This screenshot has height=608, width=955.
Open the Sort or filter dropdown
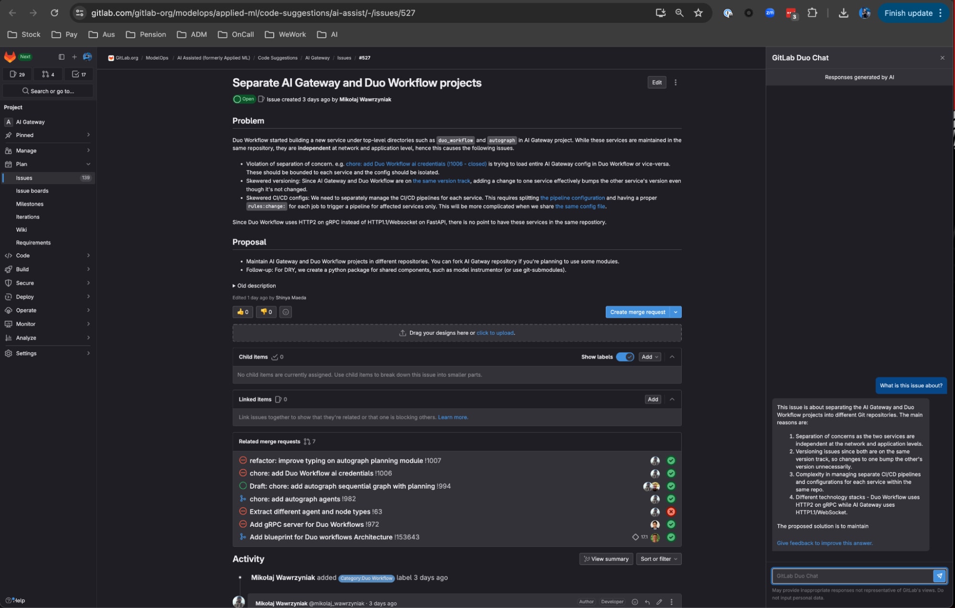pos(659,559)
